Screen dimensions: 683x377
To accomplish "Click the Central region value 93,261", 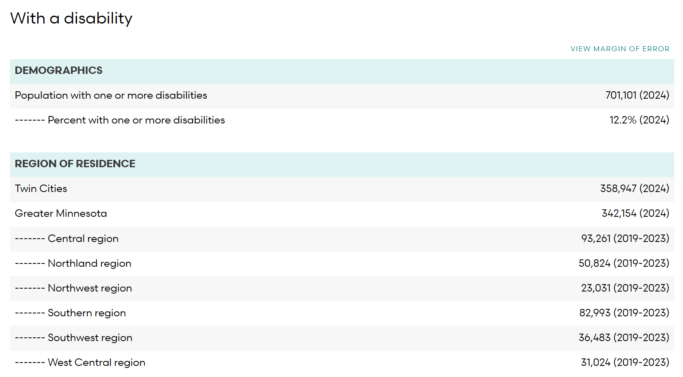I will pyautogui.click(x=625, y=238).
